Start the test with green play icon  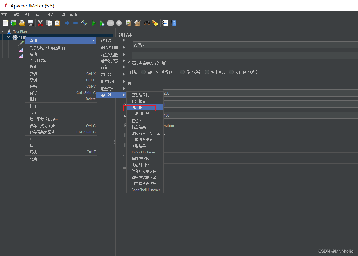coord(93,23)
